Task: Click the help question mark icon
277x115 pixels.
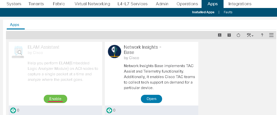Action: 262,35
